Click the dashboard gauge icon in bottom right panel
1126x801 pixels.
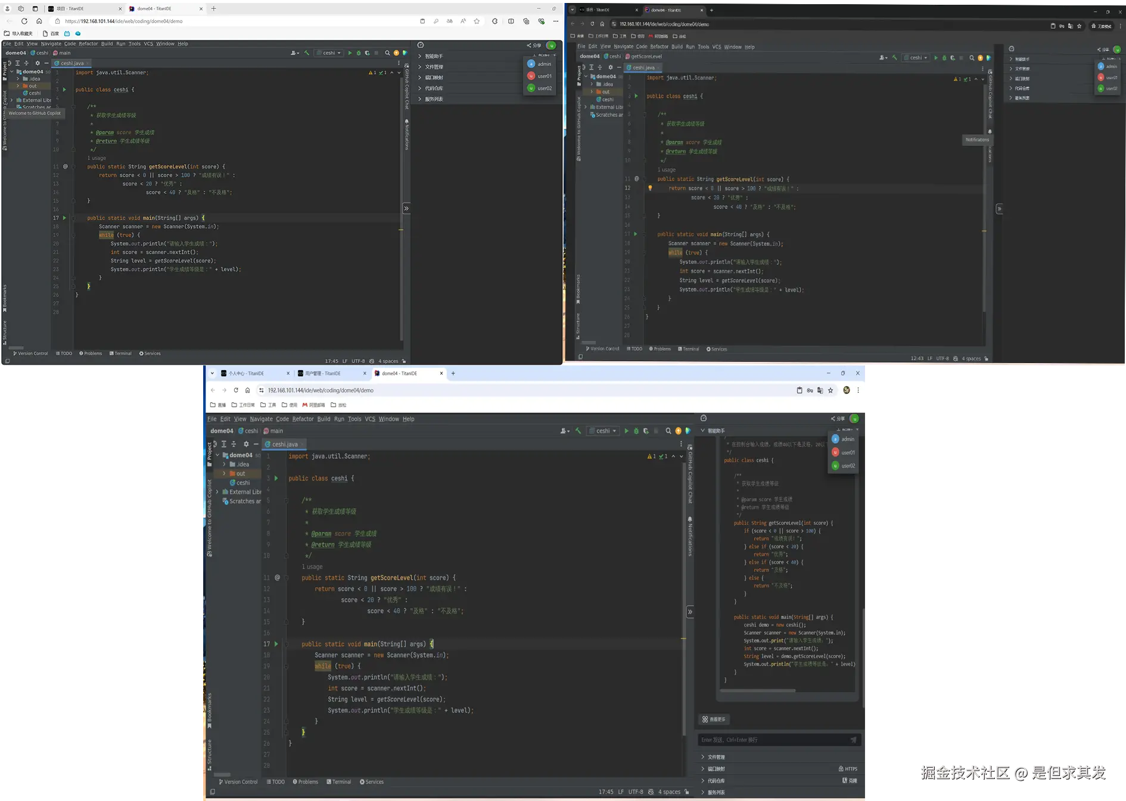coord(704,418)
